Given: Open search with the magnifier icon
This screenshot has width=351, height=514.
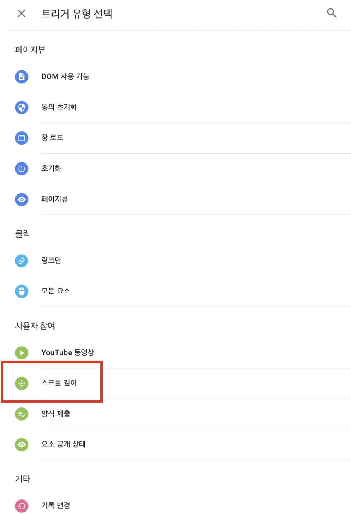Looking at the screenshot, I should click(x=332, y=13).
